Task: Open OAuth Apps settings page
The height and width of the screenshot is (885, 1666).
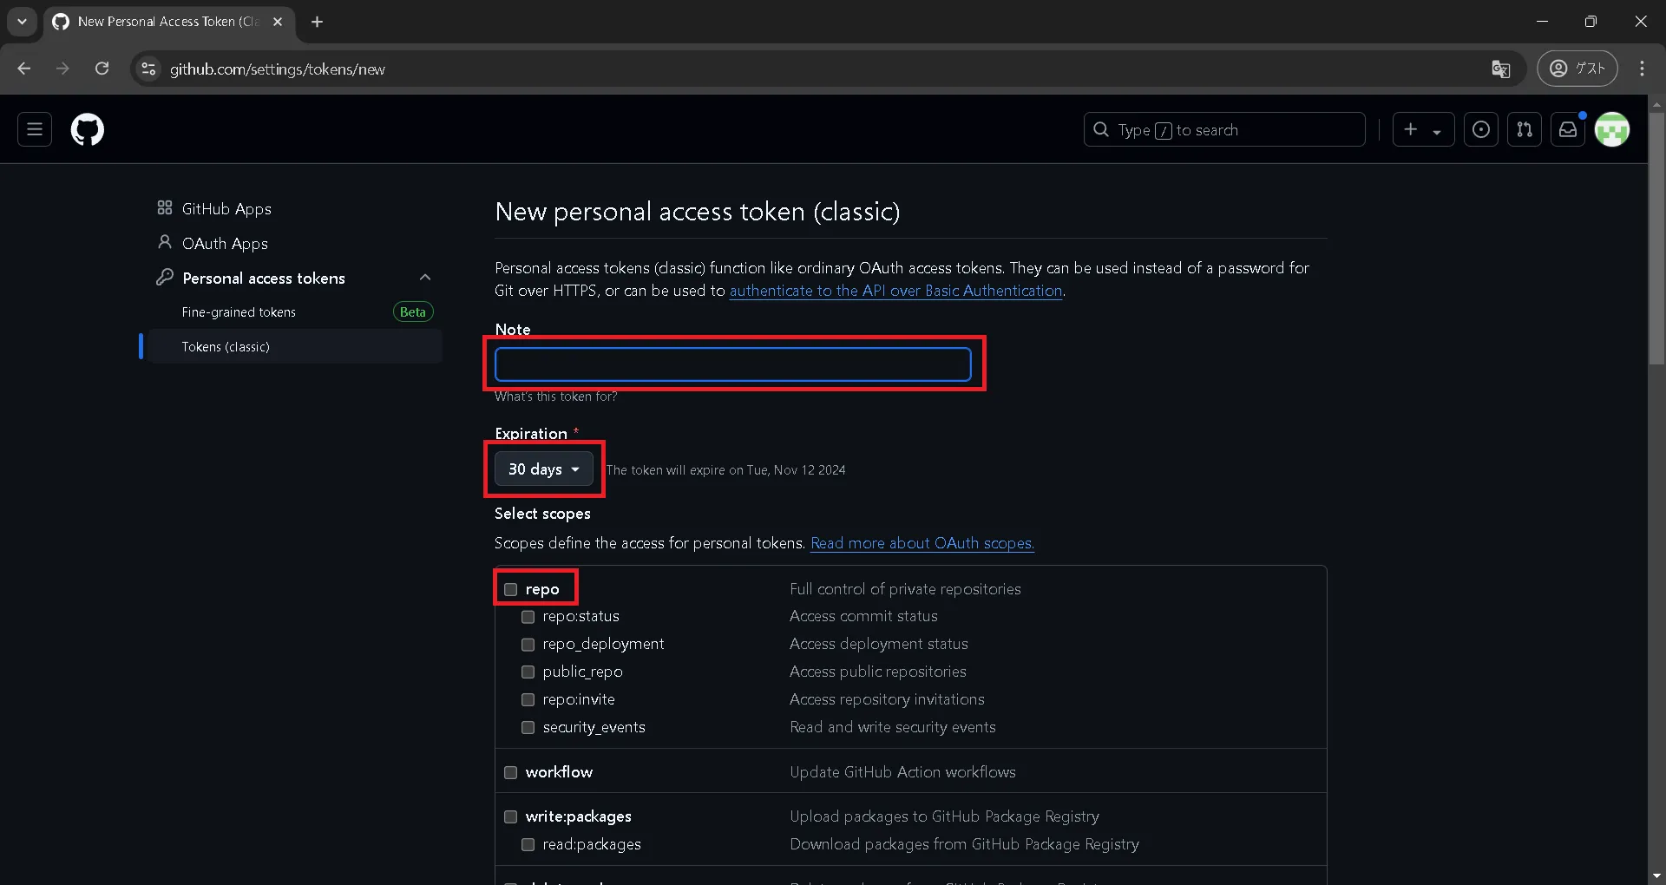Action: [225, 243]
